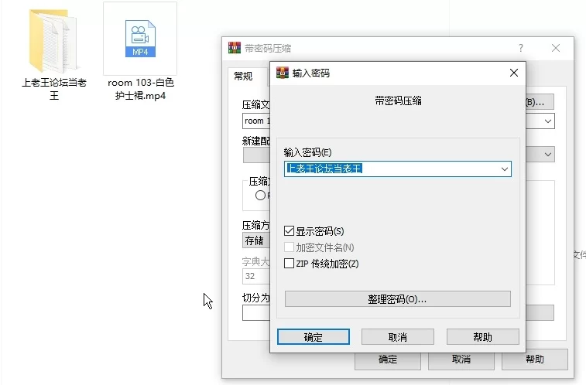586x385 pixels.
Task: Click the disabled 加密文件名(N) checkbox
Action: click(289, 247)
